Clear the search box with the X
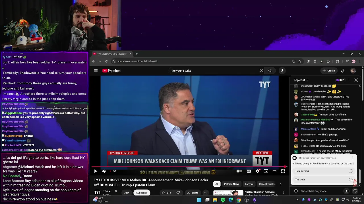The height and width of the screenshot is (204, 364). point(261,71)
